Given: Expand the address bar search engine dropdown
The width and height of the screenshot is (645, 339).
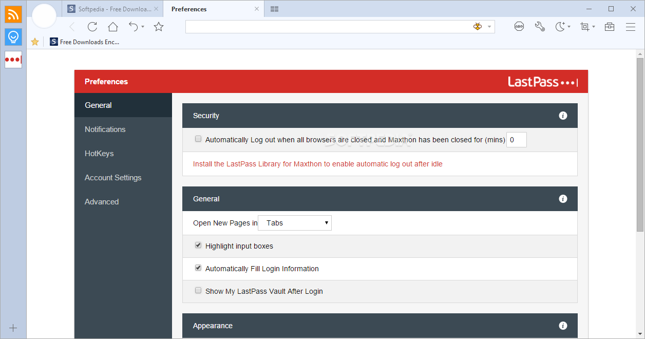Looking at the screenshot, I should [x=489, y=27].
